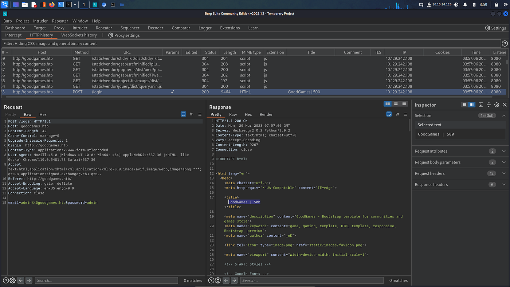Screen dimensions: 510x287
Task: Open Inspector settings gear icon
Action: pyautogui.click(x=497, y=105)
